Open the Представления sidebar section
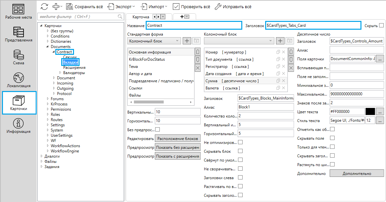The image size is (386, 202). click(x=18, y=35)
